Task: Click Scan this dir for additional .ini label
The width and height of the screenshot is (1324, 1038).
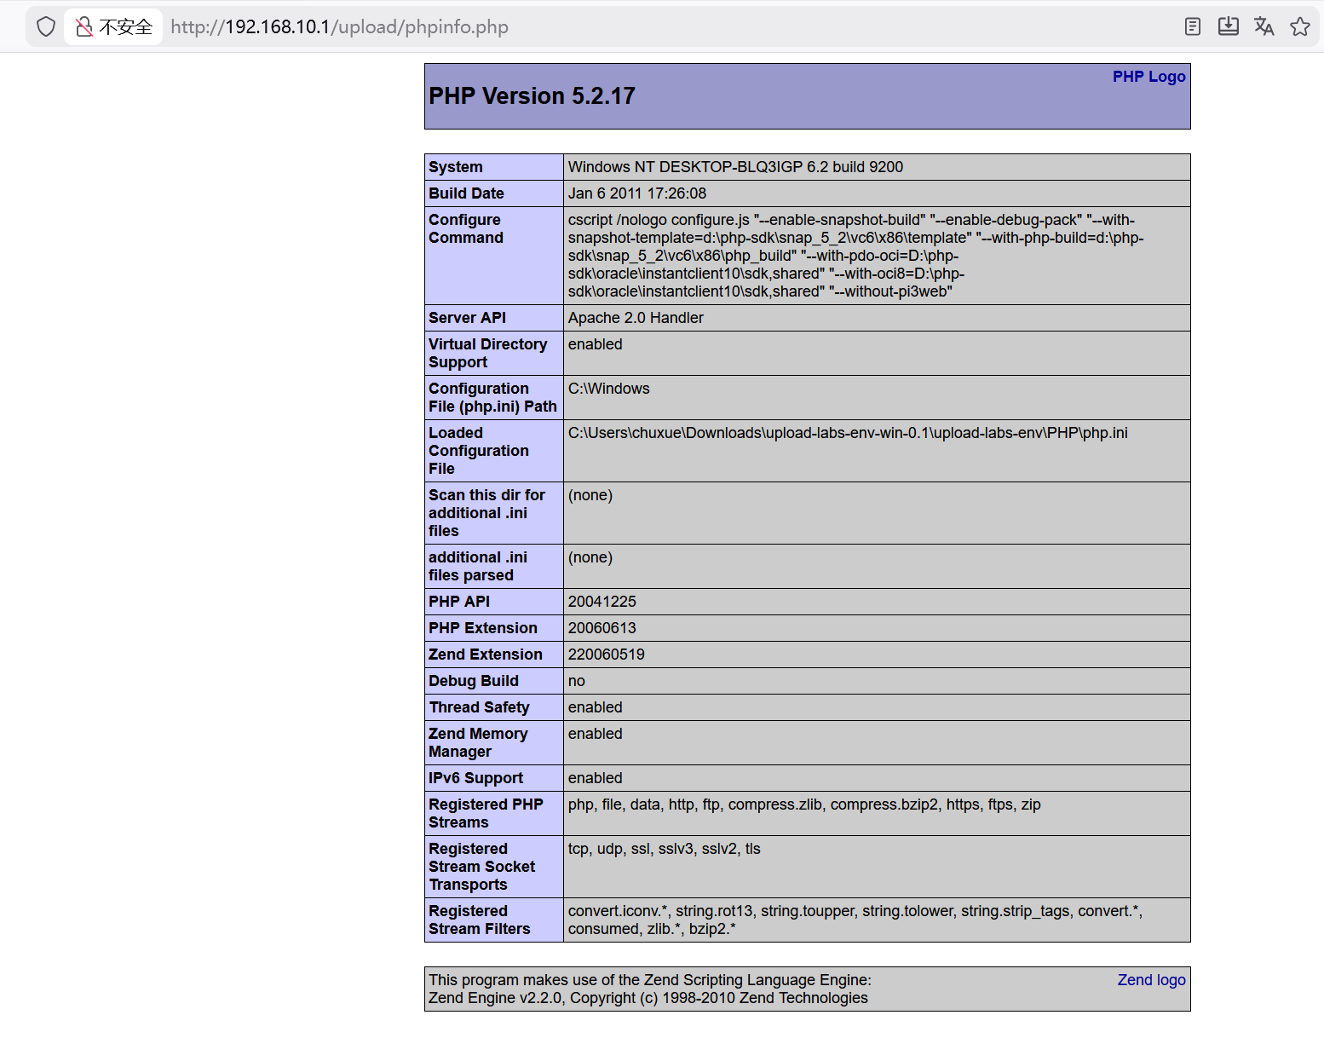Action: tap(486, 513)
